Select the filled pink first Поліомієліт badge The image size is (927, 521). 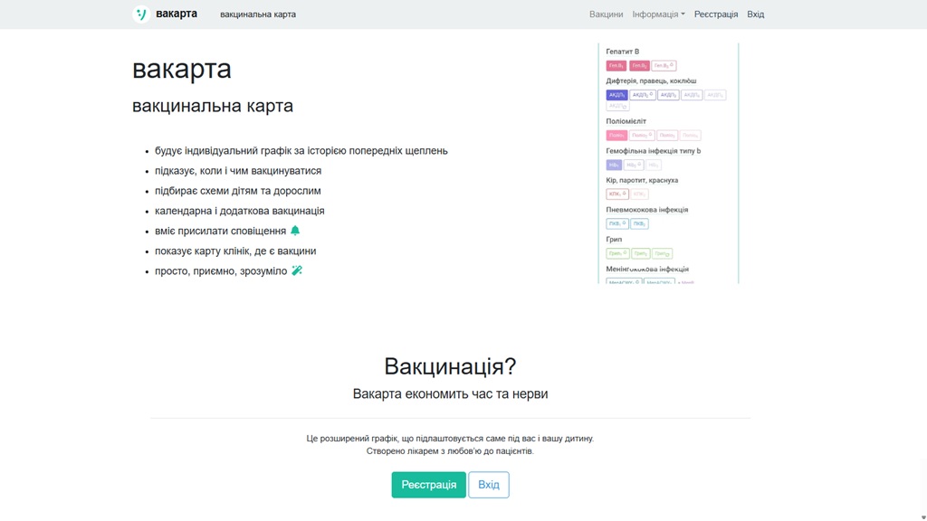pyautogui.click(x=616, y=136)
